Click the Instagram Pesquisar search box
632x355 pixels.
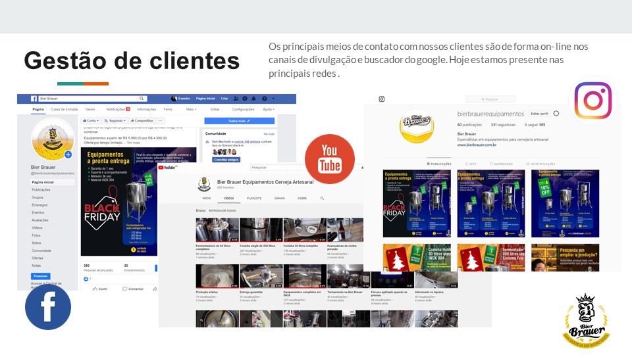tap(491, 99)
